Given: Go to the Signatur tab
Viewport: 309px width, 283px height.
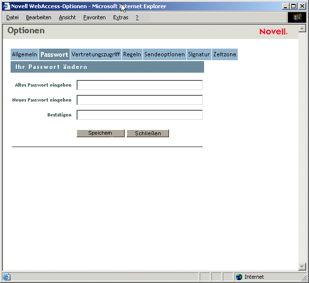Looking at the screenshot, I should pos(199,54).
